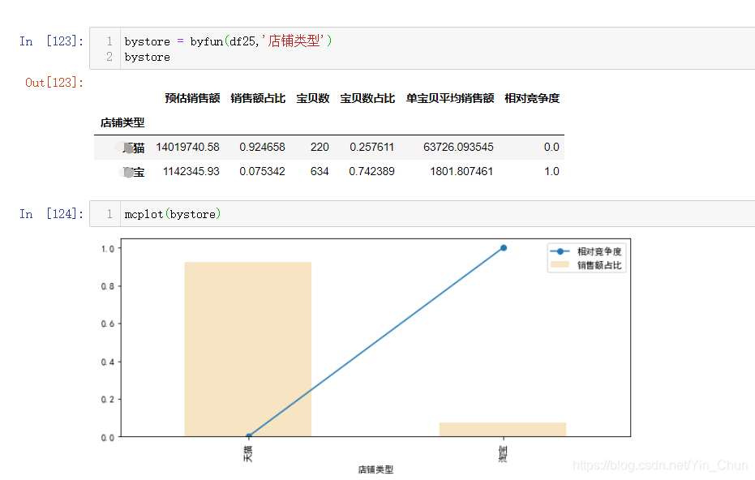Viewport: 755px width, 480px height.
Task: Select the Out[123] prompt label
Action: point(54,83)
